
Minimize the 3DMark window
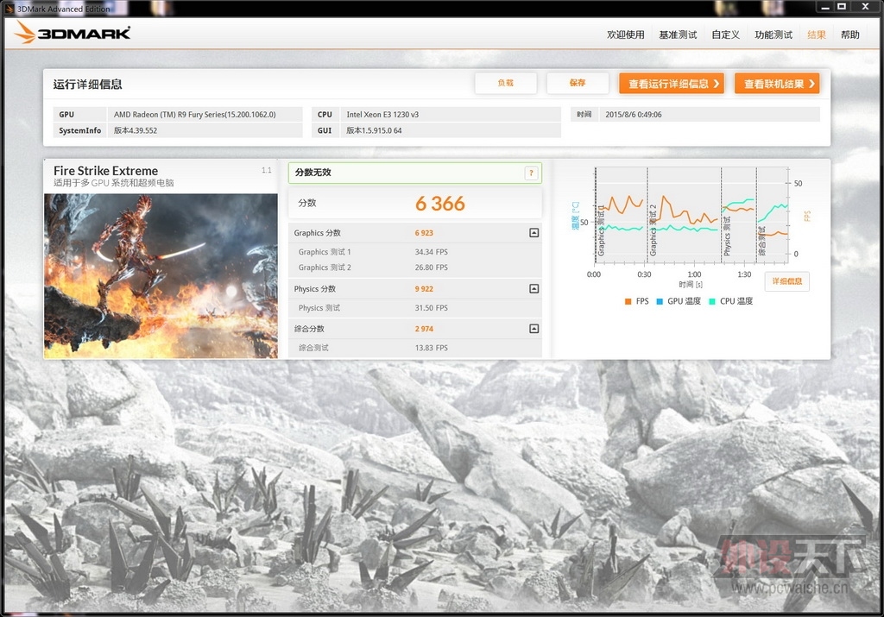click(824, 7)
